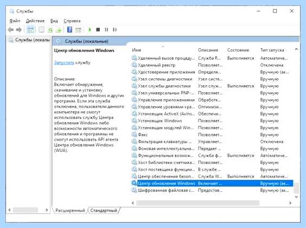Click the list vertical scroll up arrow
The image size is (306, 228).
pyautogui.click(x=296, y=49)
